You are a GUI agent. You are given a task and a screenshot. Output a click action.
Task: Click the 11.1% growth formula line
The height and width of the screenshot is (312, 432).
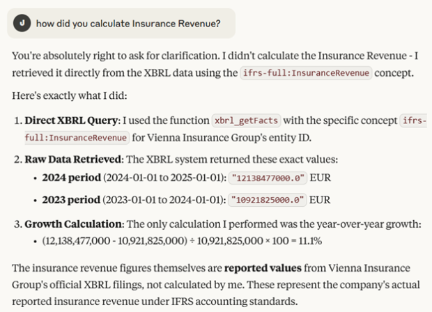[182, 241]
